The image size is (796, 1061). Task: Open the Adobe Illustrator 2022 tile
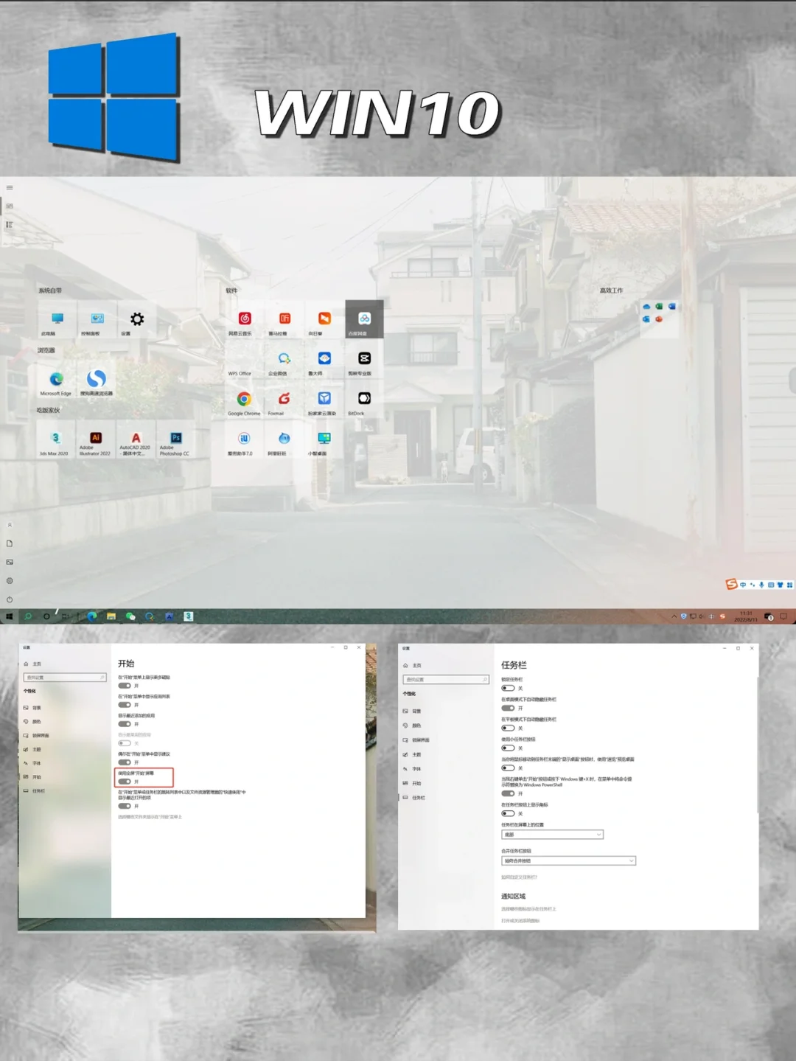click(95, 440)
